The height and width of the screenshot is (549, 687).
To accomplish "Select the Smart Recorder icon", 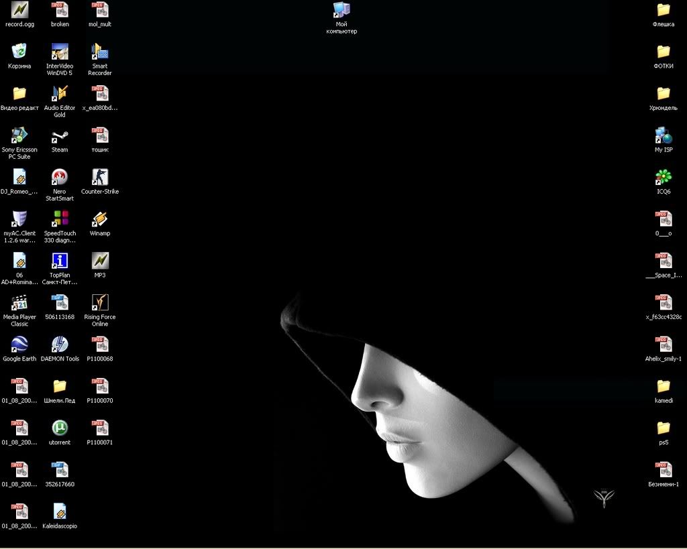I will [x=100, y=52].
